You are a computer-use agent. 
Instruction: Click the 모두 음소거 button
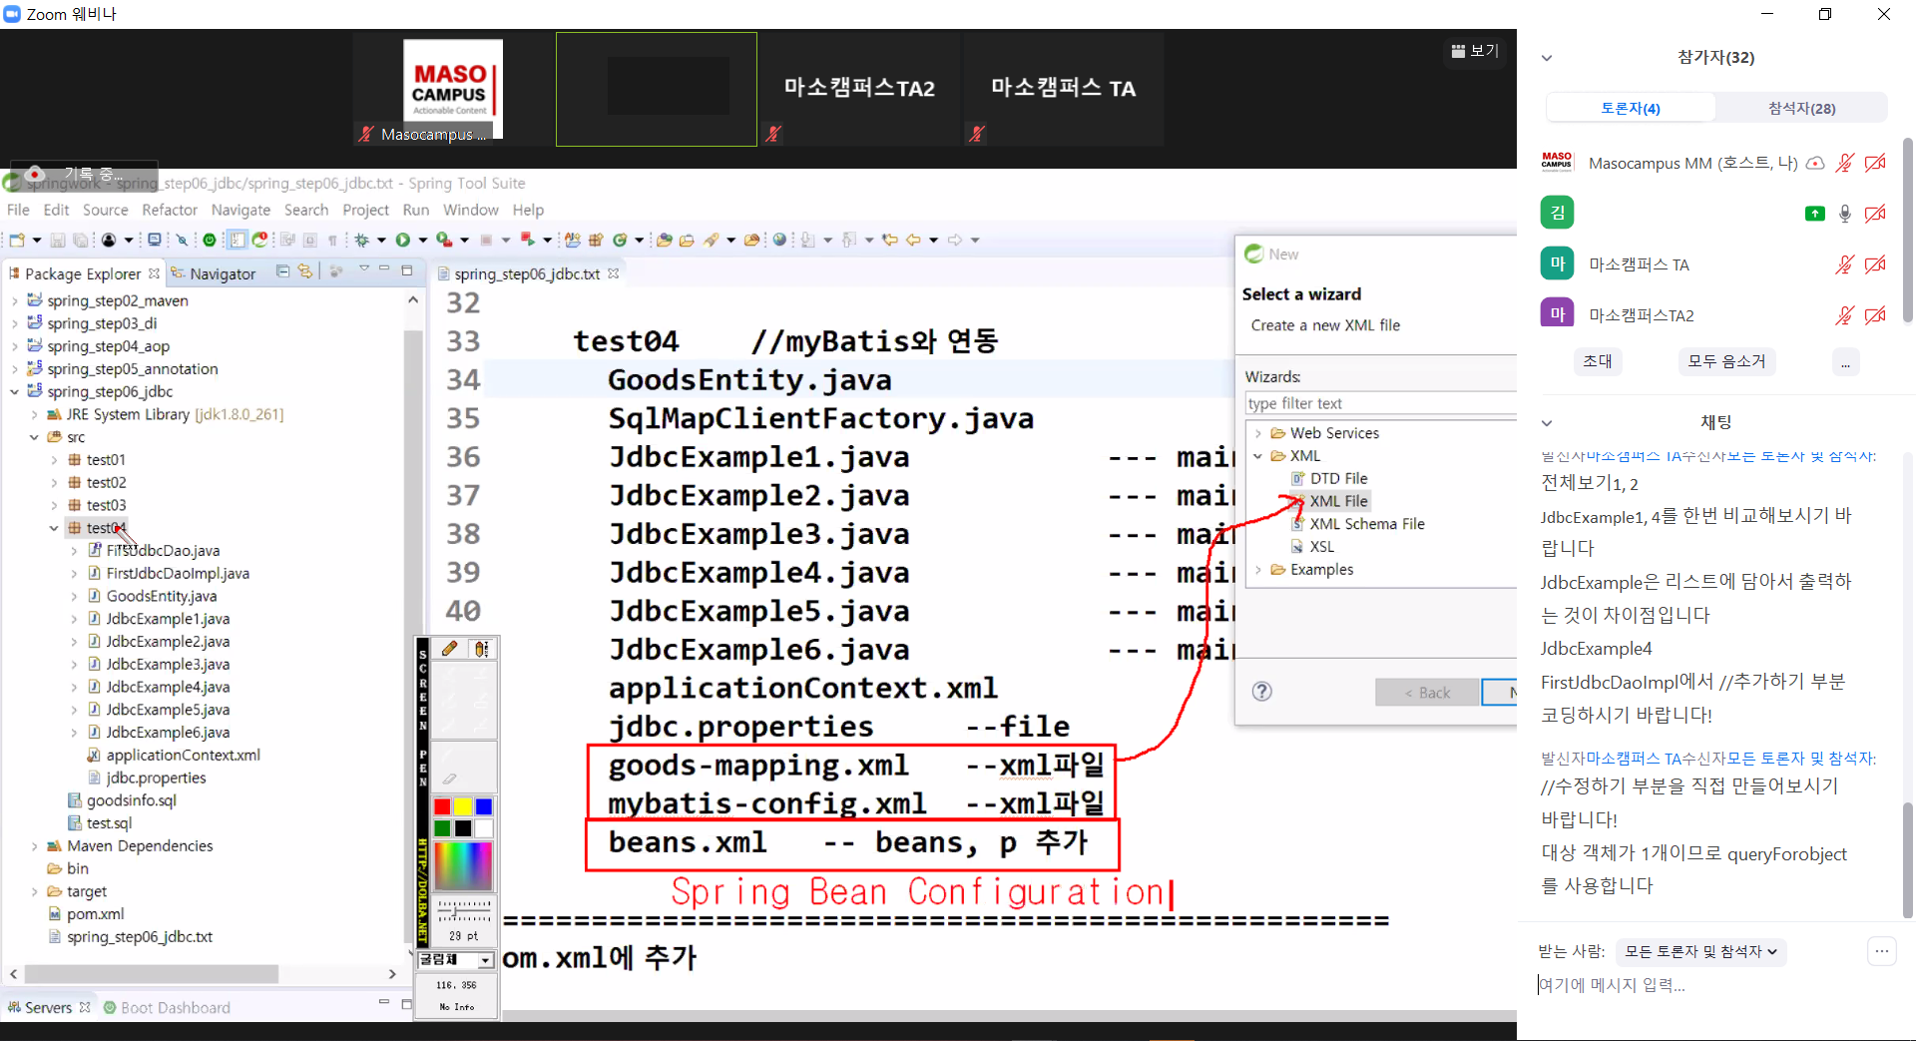tap(1726, 361)
